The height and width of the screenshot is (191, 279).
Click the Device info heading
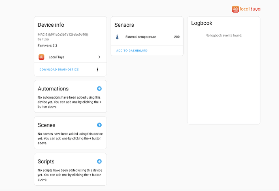pyautogui.click(x=51, y=25)
